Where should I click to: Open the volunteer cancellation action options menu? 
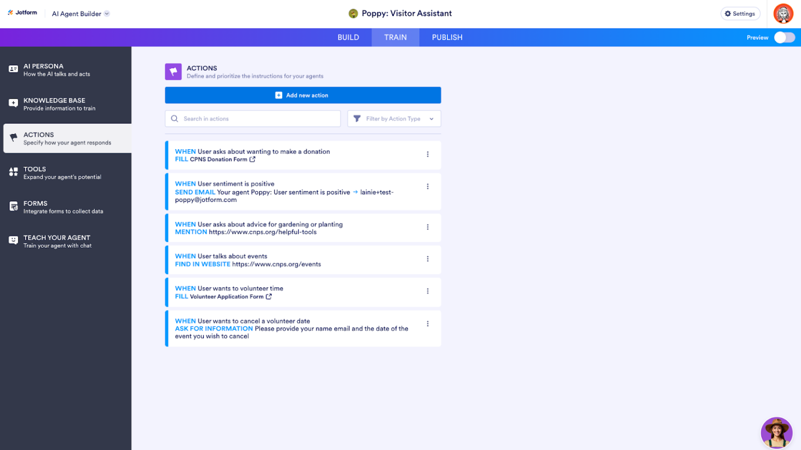[428, 322]
